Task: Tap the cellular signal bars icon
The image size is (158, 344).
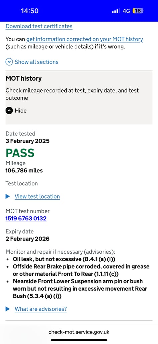Action: point(116,11)
